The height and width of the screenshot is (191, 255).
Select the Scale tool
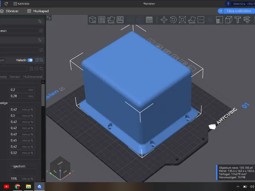click(x=182, y=20)
